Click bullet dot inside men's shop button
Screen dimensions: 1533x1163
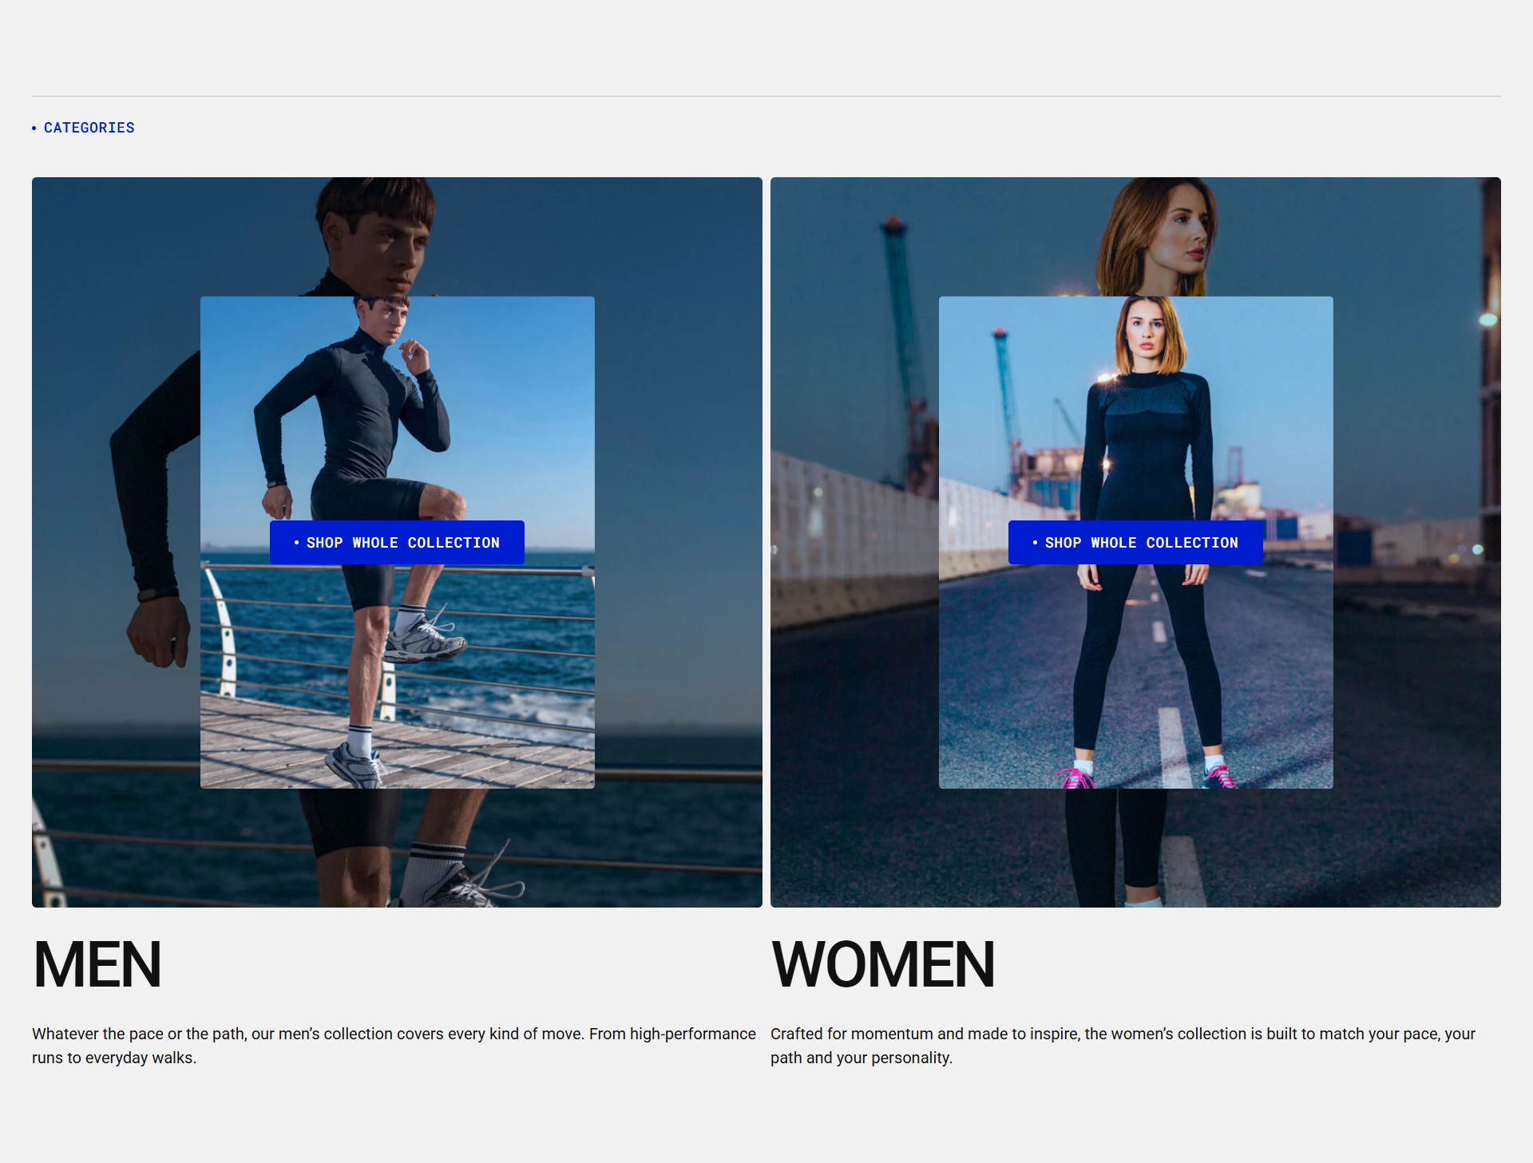[296, 543]
